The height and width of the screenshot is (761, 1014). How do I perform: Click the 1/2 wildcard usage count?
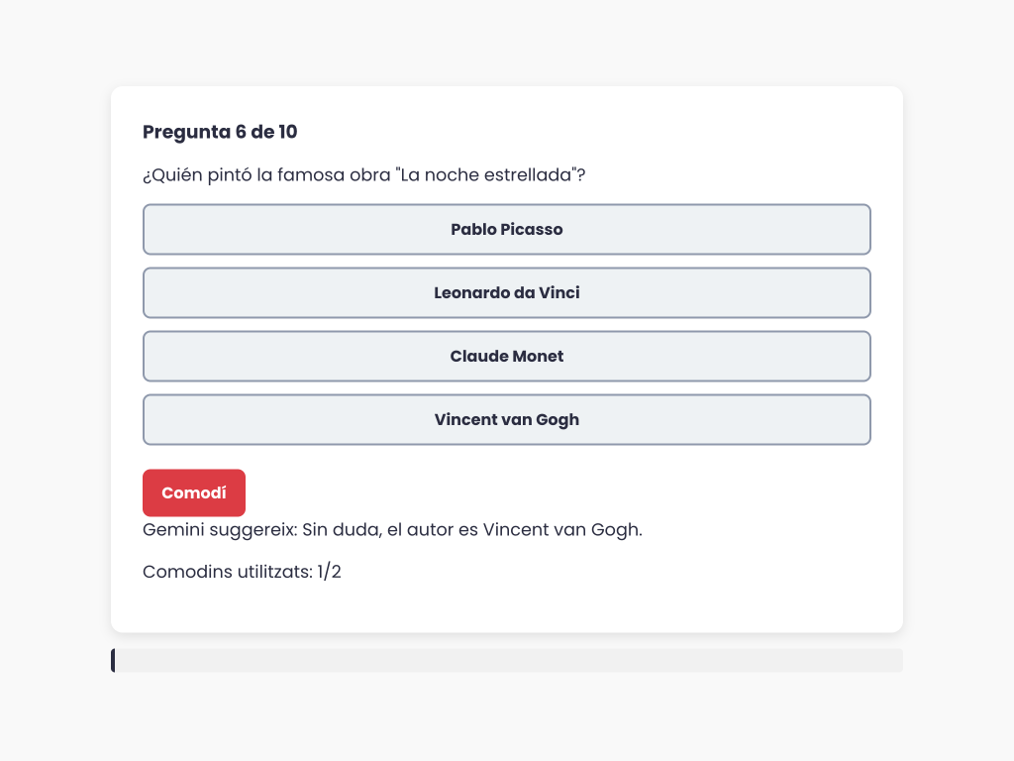pyautogui.click(x=330, y=572)
